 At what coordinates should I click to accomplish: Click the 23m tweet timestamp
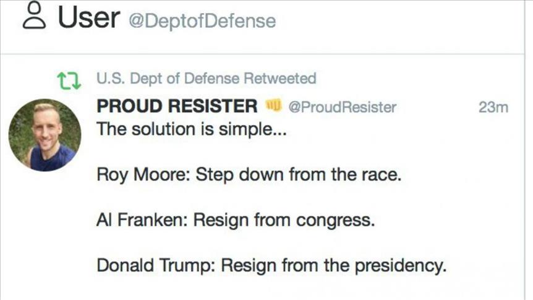pos(493,108)
